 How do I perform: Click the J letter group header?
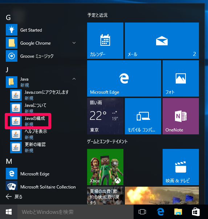[x=7, y=70]
